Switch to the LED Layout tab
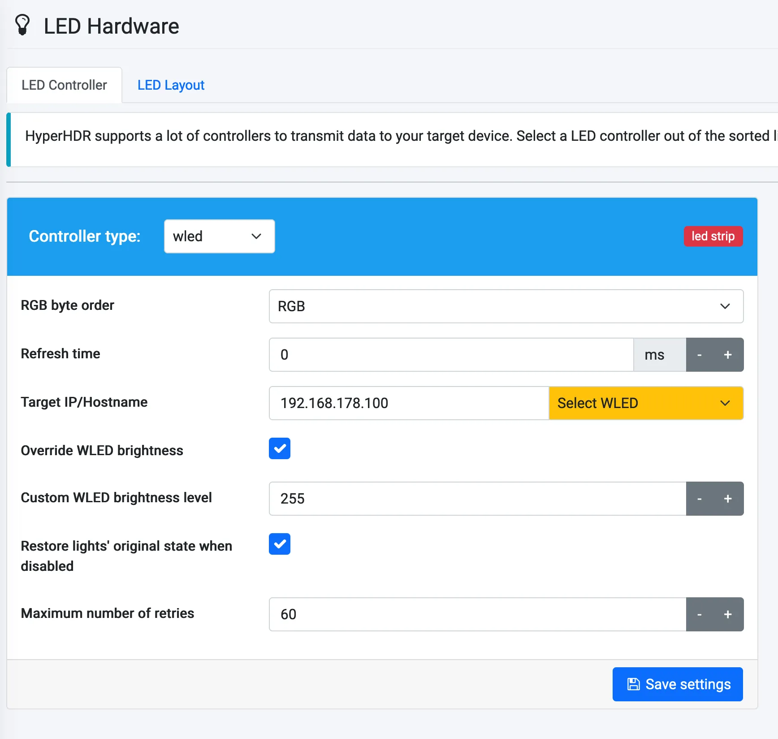The width and height of the screenshot is (778, 739). (x=171, y=85)
